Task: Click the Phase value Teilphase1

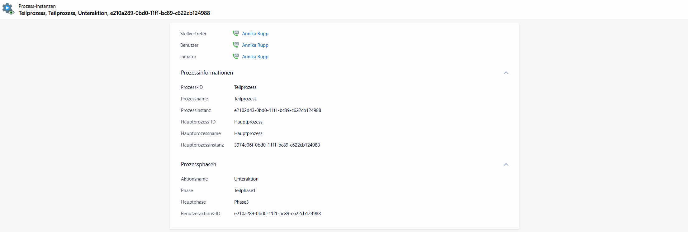Action: pyautogui.click(x=244, y=191)
